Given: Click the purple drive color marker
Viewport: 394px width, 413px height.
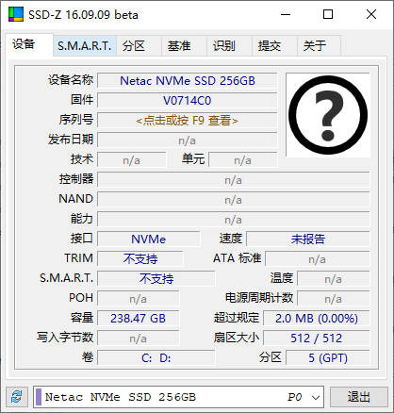Looking at the screenshot, I should 39,397.
